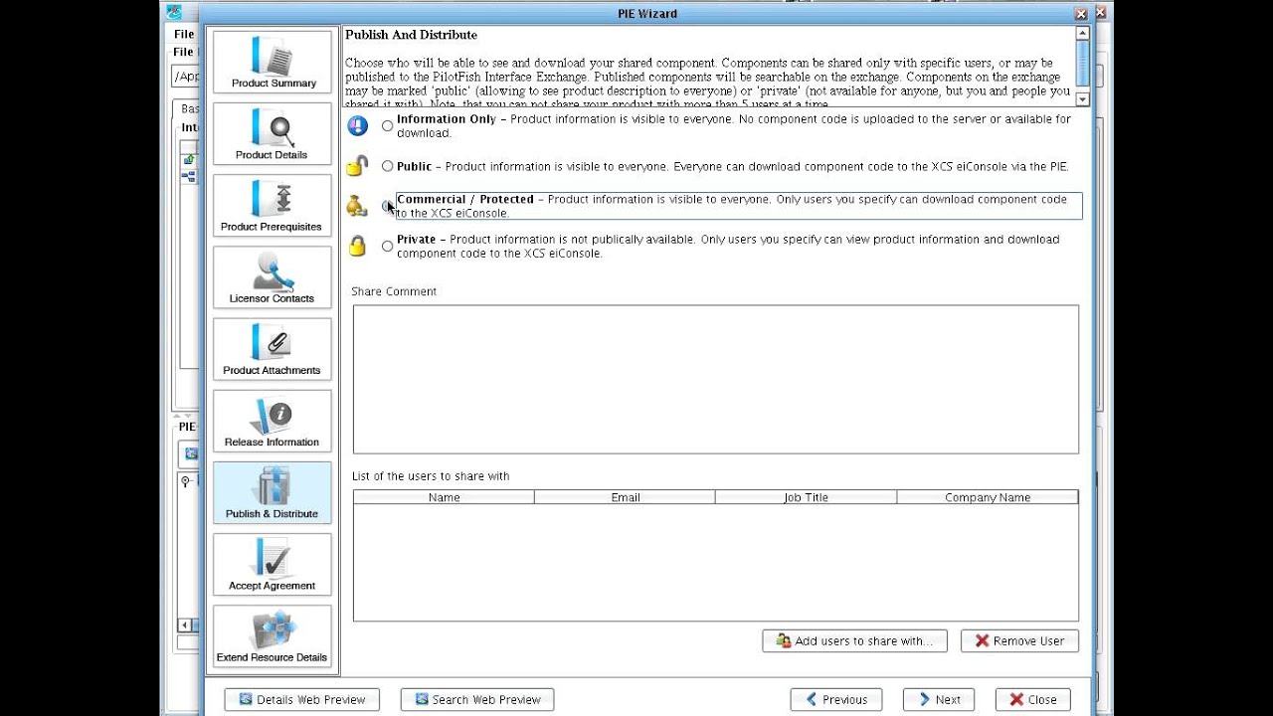The image size is (1273, 716).
Task: Open the Product Attachments step
Action: click(273, 349)
